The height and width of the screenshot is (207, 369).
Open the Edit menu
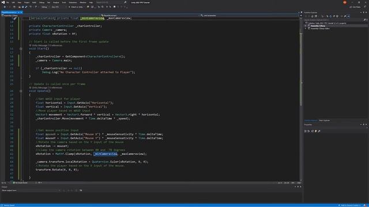pyautogui.click(x=13, y=2)
